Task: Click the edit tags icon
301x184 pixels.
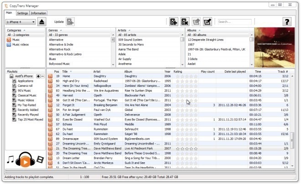Action: (196, 22)
